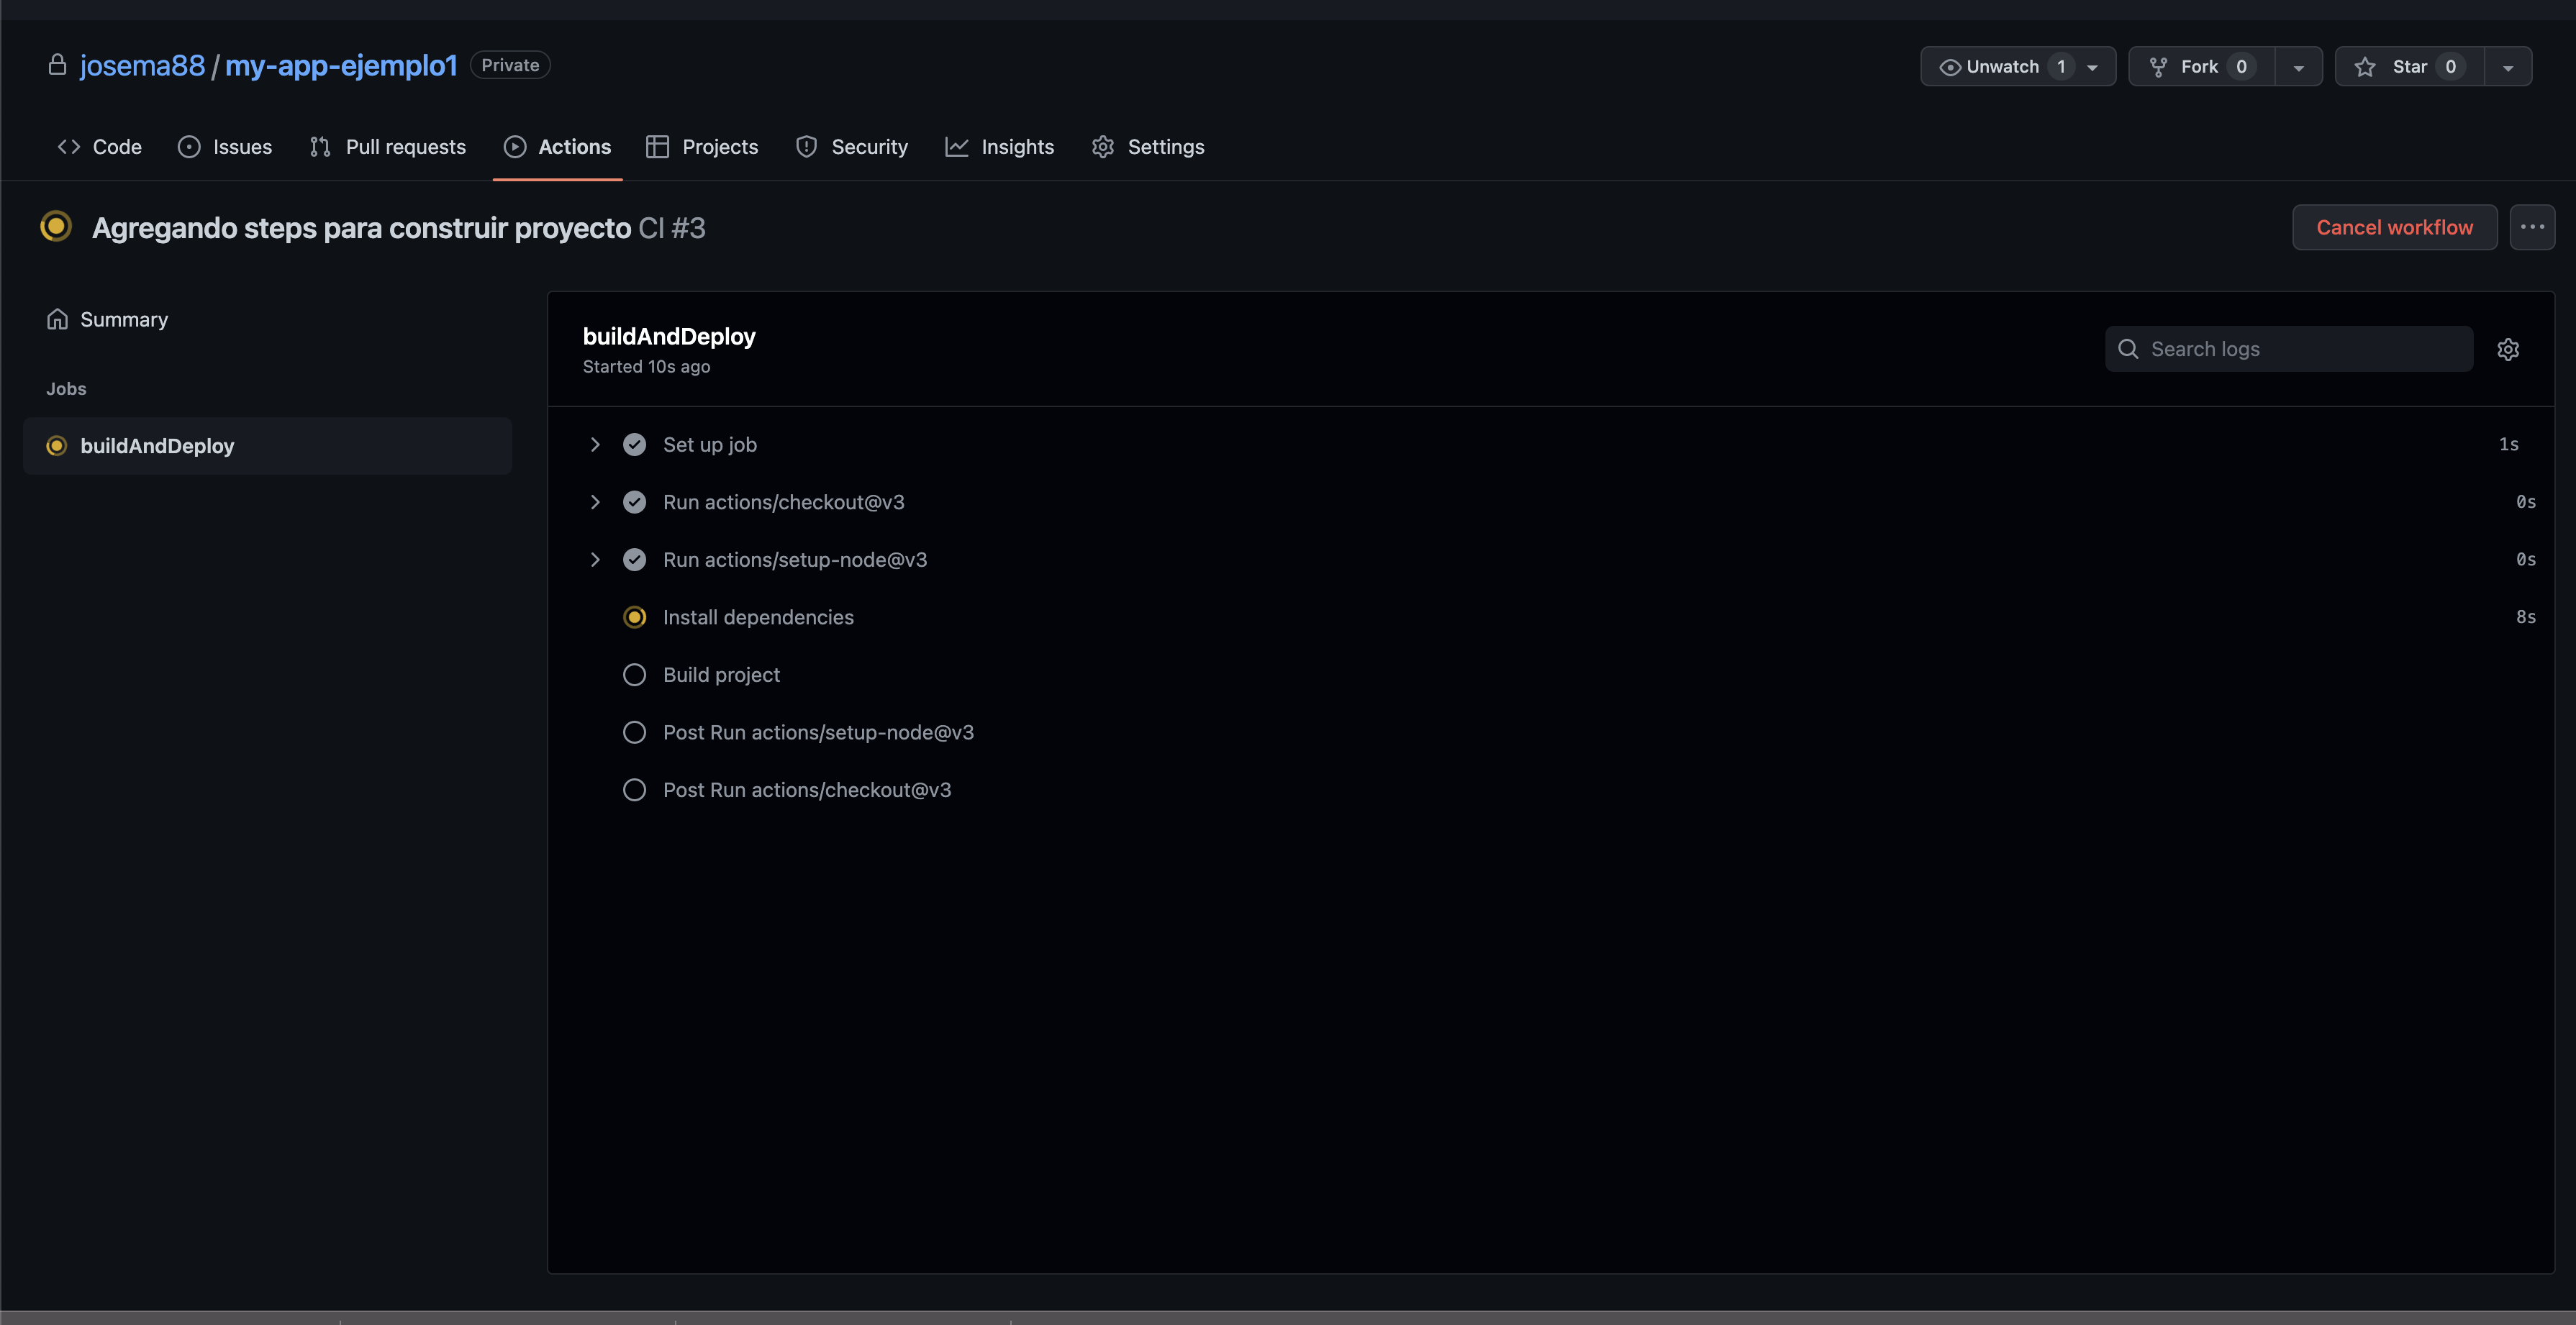
Task: Click the Summary home icon
Action: pyautogui.click(x=57, y=319)
